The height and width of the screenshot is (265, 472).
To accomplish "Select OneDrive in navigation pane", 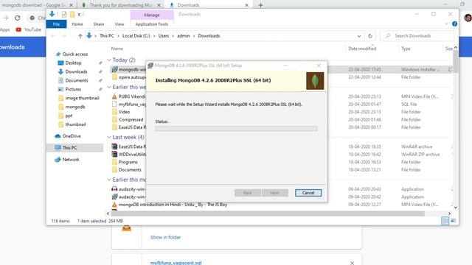I will tap(72, 136).
